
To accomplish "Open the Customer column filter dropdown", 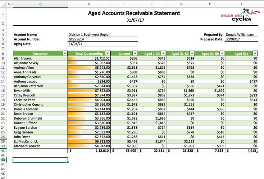I will pyautogui.click(x=64, y=53).
